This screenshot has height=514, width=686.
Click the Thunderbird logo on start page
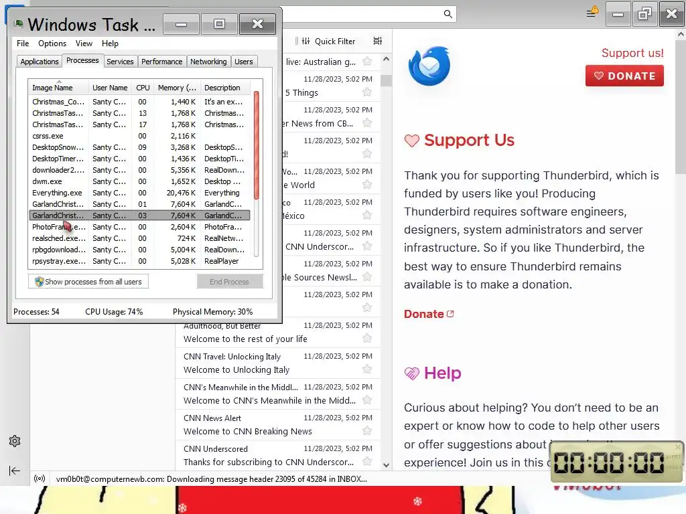point(429,66)
